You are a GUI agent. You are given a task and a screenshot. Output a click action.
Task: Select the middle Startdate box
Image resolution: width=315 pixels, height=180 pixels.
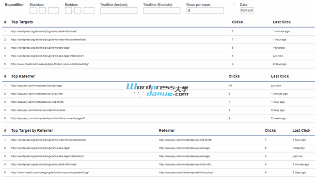tap(42, 11)
